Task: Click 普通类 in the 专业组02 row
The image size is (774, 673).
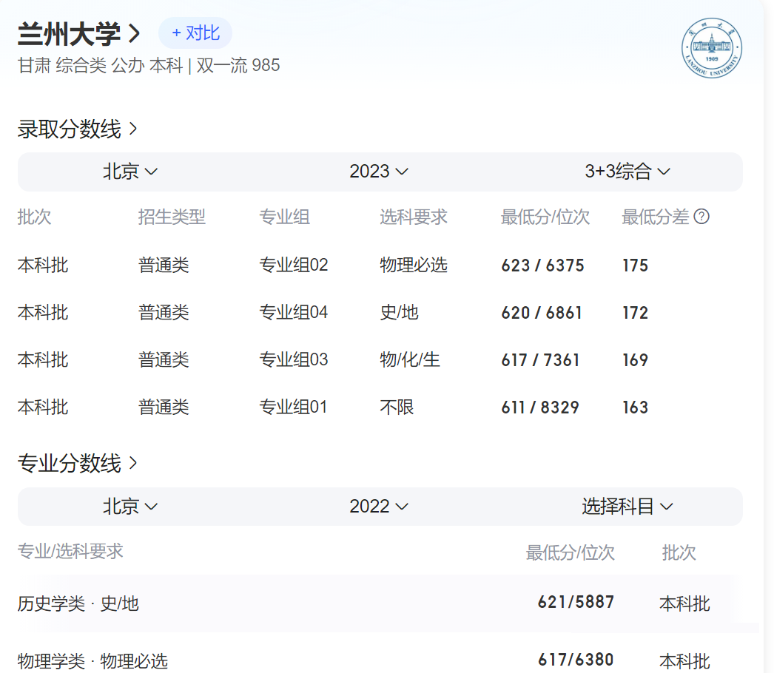Action: pos(164,265)
